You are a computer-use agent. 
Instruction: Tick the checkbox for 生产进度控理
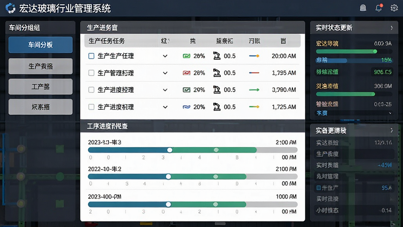click(x=91, y=90)
